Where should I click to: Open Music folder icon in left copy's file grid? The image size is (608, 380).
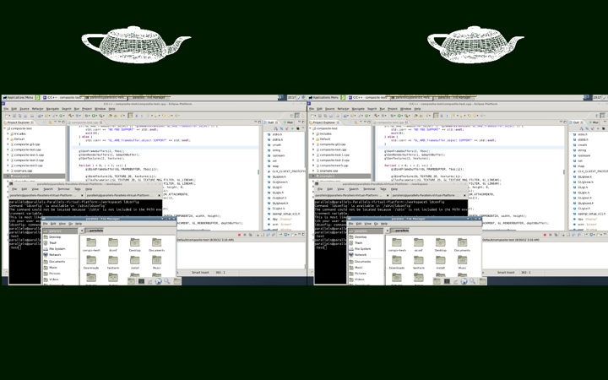[x=157, y=260]
